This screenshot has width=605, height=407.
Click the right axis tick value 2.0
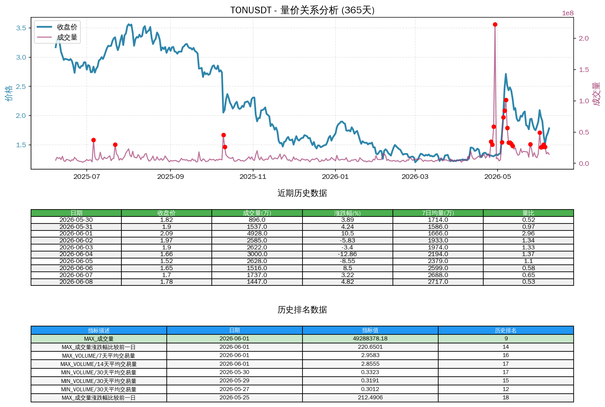584,38
